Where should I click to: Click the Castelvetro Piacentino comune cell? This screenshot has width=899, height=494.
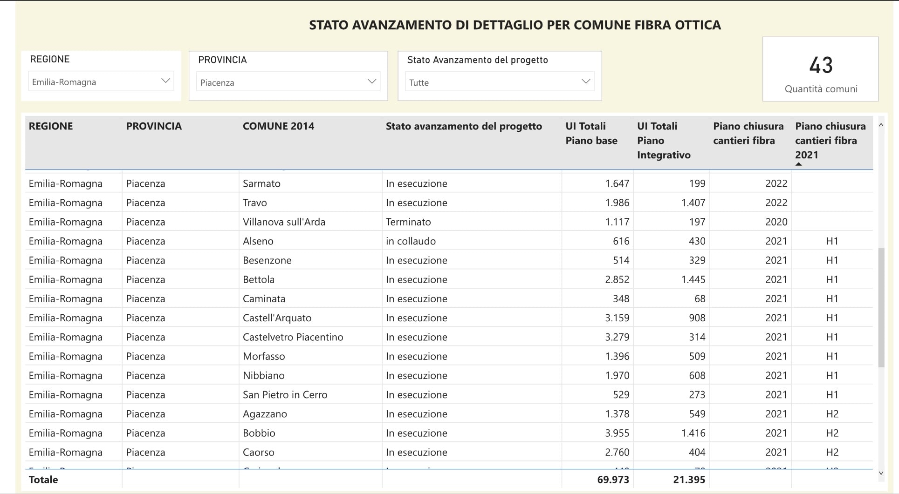(293, 337)
